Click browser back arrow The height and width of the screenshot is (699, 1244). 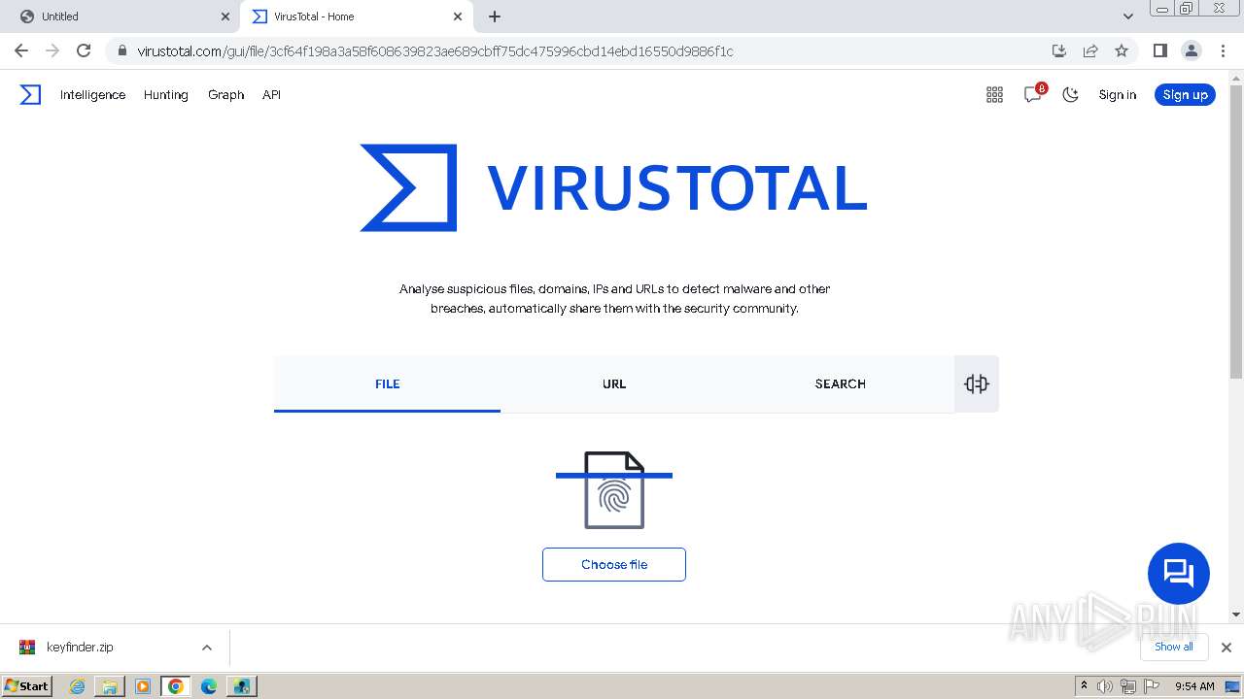(21, 50)
